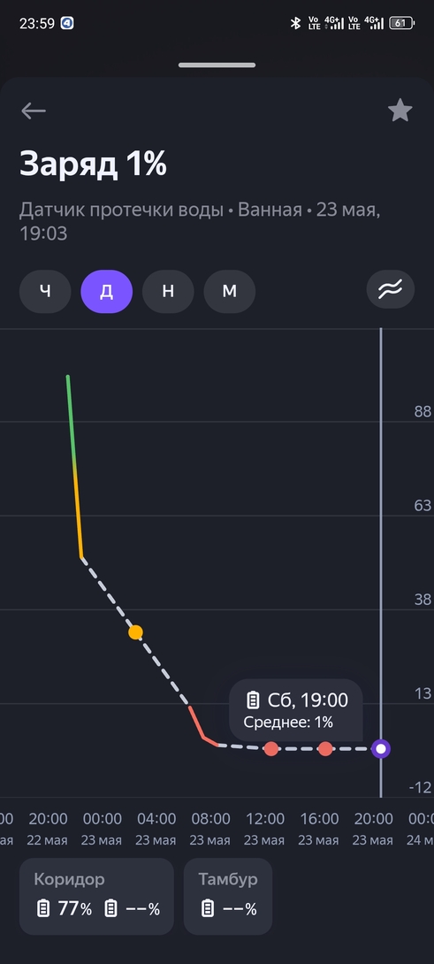Tap the Сб, 19:00 tooltip bubble
This screenshot has height=964, width=434.
click(x=296, y=710)
